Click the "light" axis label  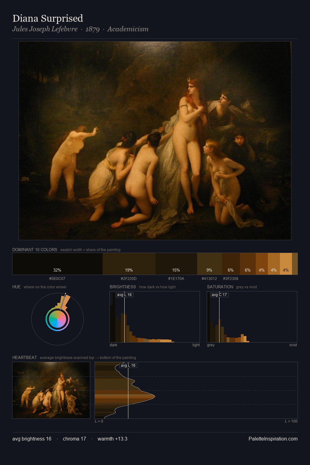[x=196, y=345]
